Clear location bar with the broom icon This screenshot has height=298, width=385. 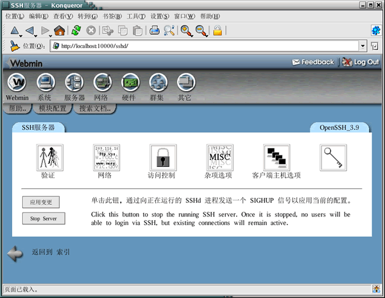click(15, 46)
